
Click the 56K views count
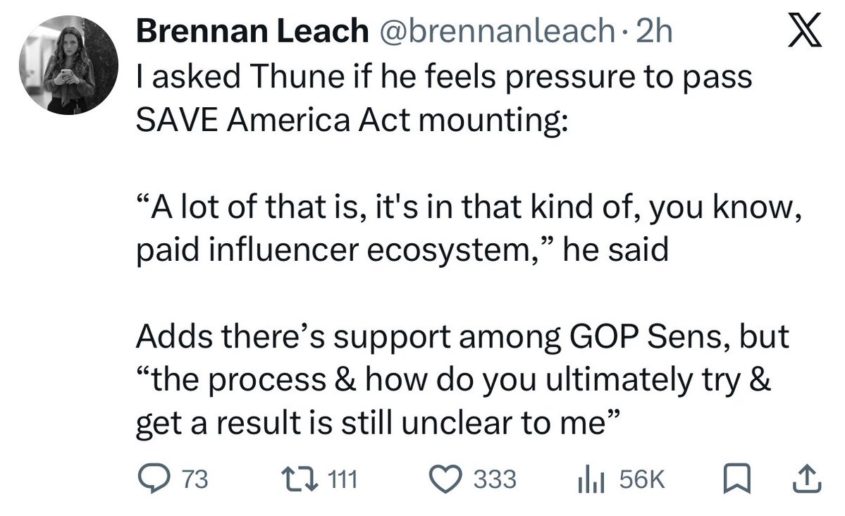[641, 479]
